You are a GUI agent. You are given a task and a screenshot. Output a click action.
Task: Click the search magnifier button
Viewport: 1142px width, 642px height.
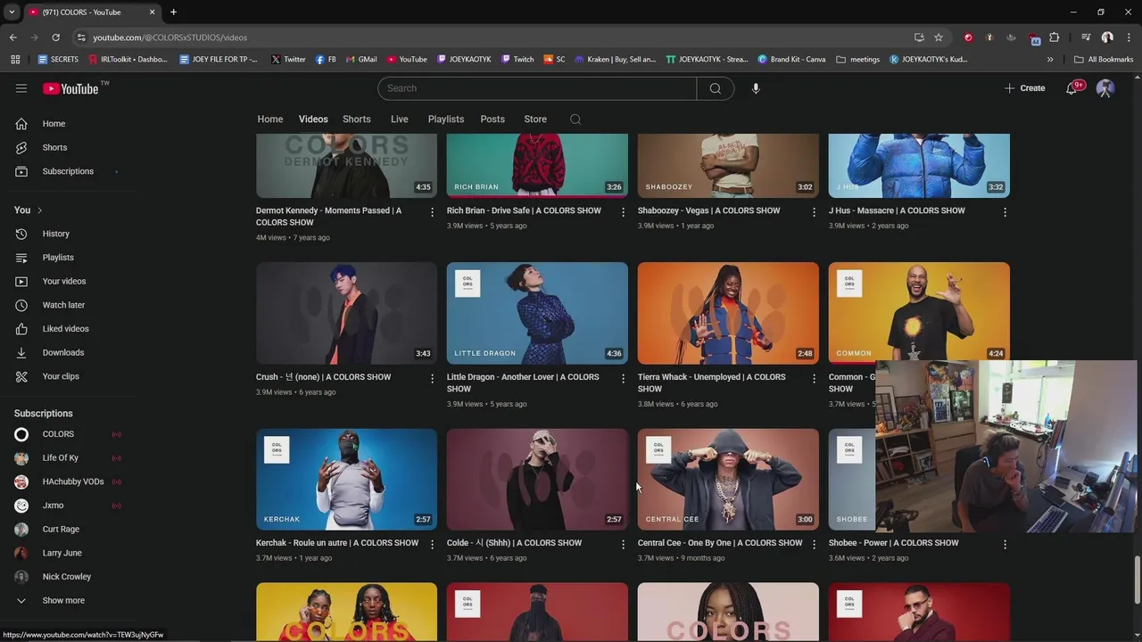coord(715,88)
